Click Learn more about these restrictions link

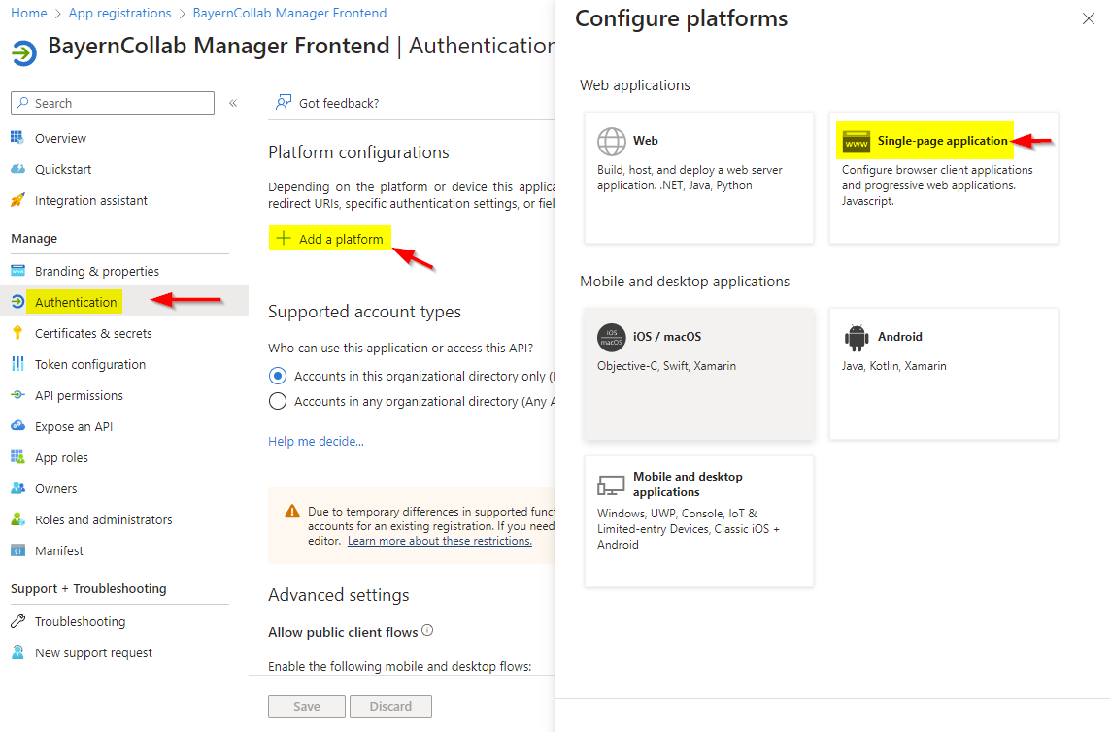[x=439, y=541]
